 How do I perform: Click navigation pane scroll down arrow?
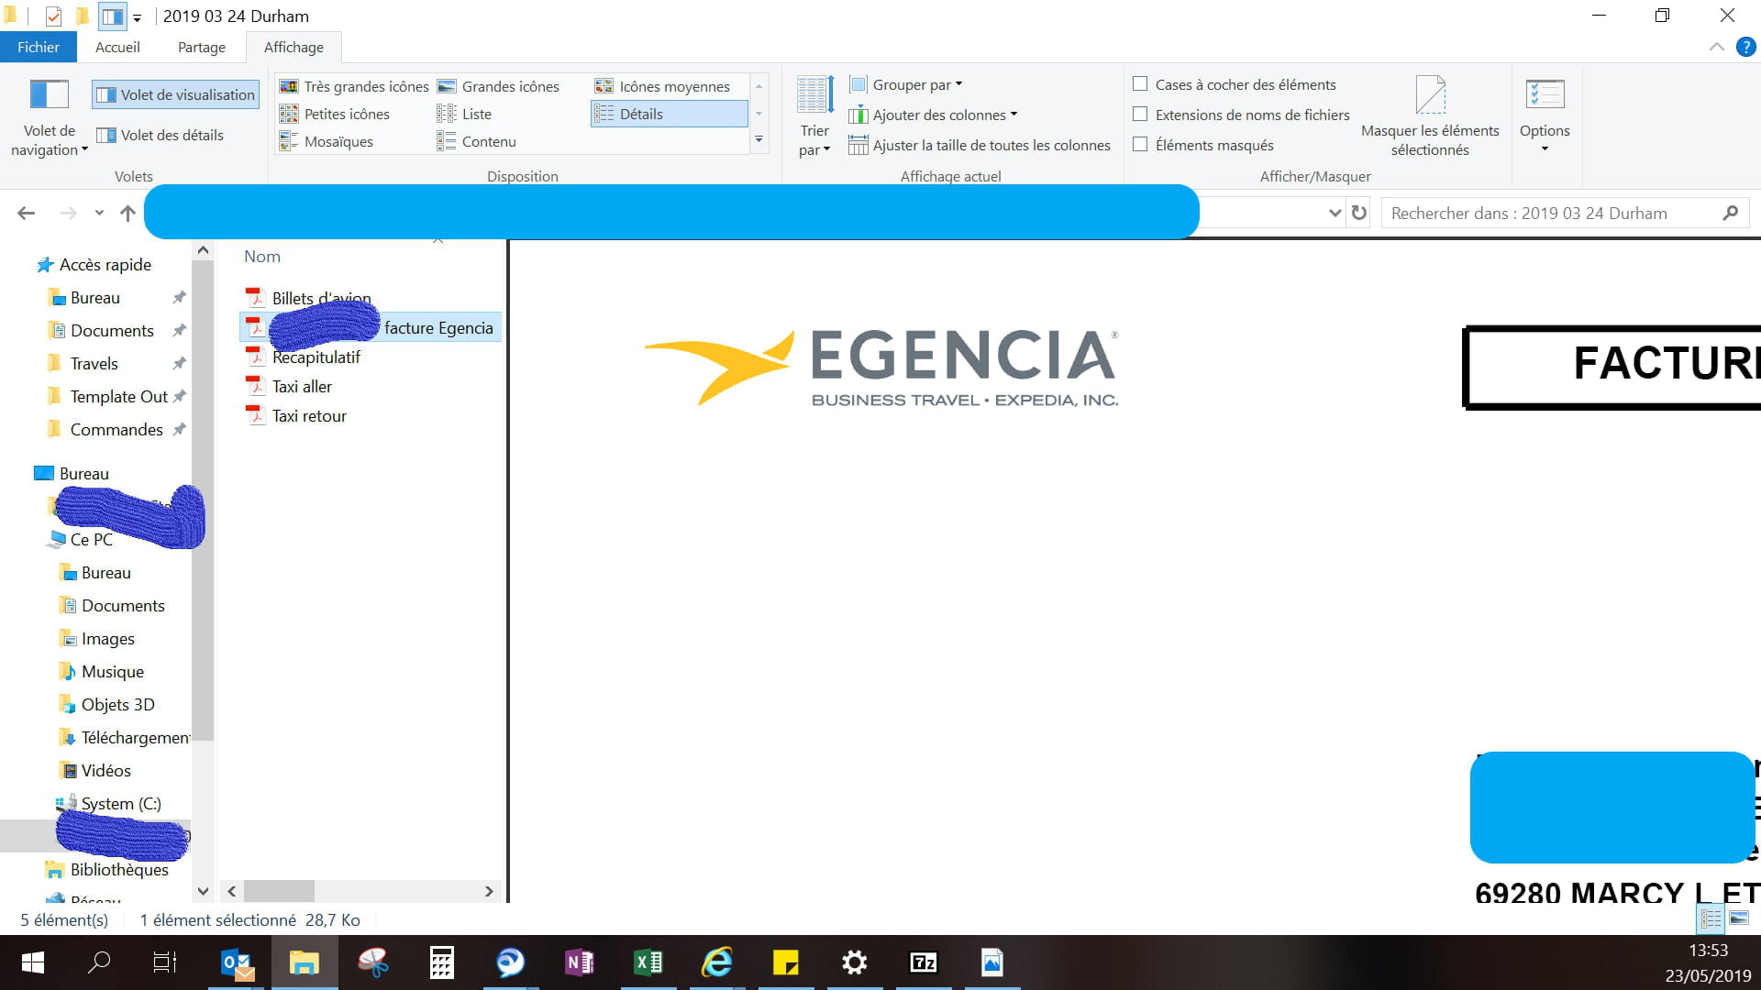click(x=203, y=891)
